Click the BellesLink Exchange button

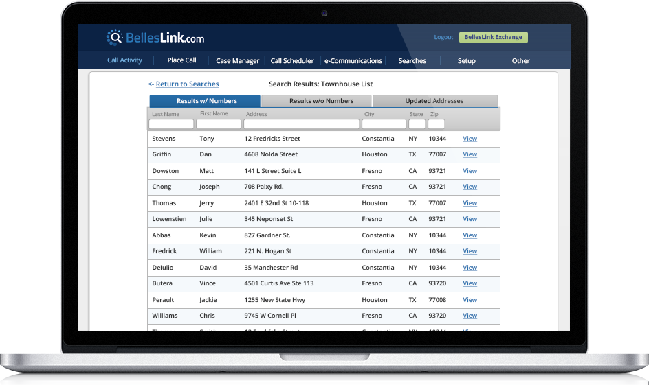[494, 37]
